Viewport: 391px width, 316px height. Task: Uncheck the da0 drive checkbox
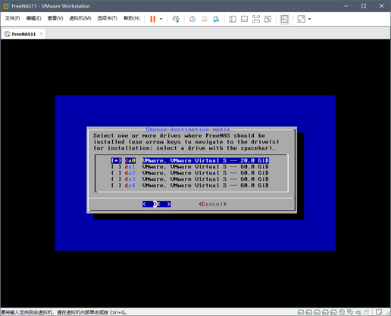point(116,160)
